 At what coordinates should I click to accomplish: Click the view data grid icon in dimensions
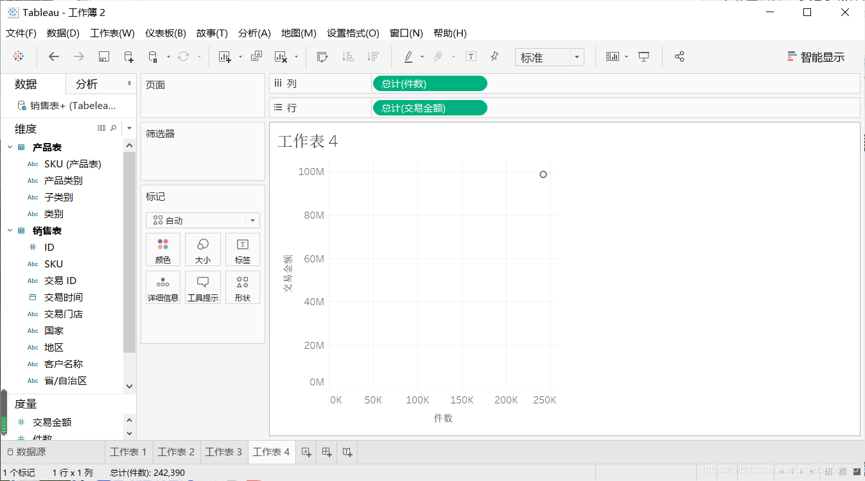tap(101, 128)
